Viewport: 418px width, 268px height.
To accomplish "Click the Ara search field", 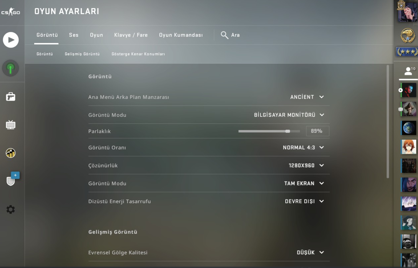I will click(235, 35).
